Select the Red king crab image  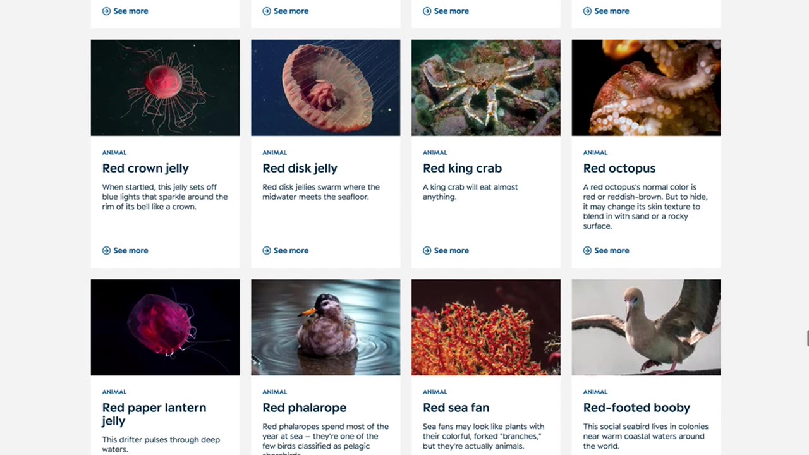[485, 88]
